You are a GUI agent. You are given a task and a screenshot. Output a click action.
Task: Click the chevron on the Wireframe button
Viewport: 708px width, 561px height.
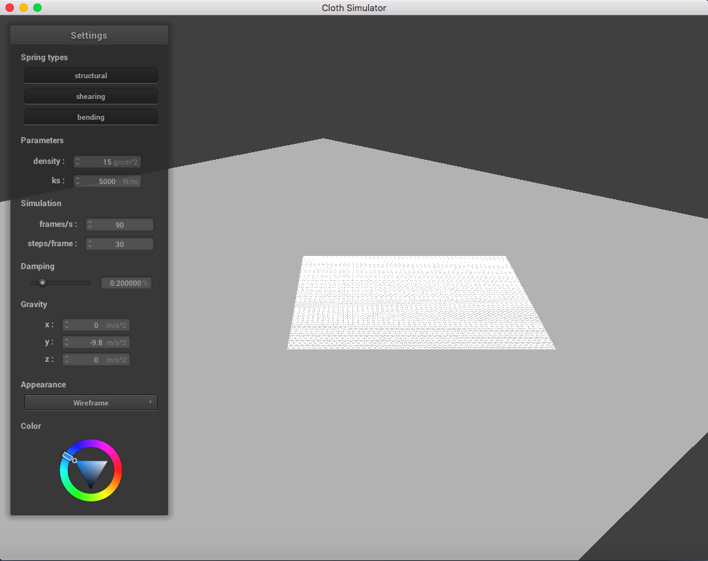point(150,402)
